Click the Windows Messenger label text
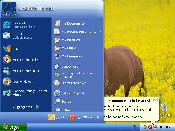The height and width of the screenshot is (131, 175). click(x=26, y=71)
